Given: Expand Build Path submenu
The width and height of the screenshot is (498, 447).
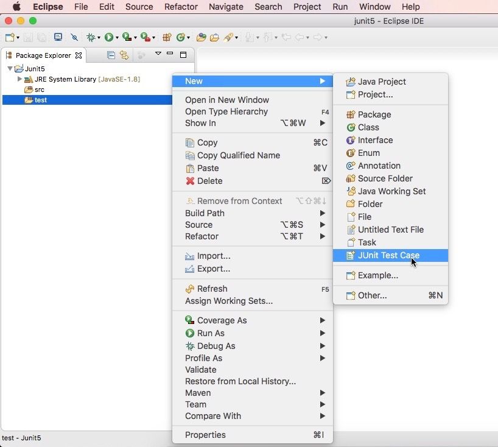Looking at the screenshot, I should pyautogui.click(x=253, y=213).
